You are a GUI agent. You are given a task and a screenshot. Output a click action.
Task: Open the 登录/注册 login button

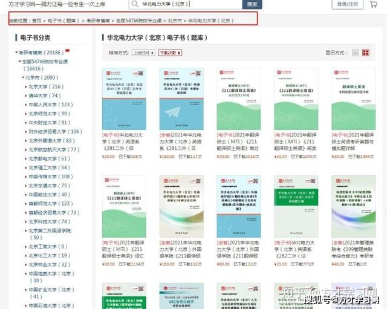[x=348, y=4]
